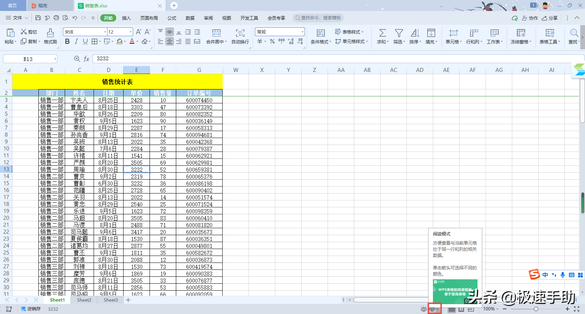Image resolution: width=585 pixels, height=314 pixels.
Task: Click the Home (首页) button
Action: (x=12, y=5)
